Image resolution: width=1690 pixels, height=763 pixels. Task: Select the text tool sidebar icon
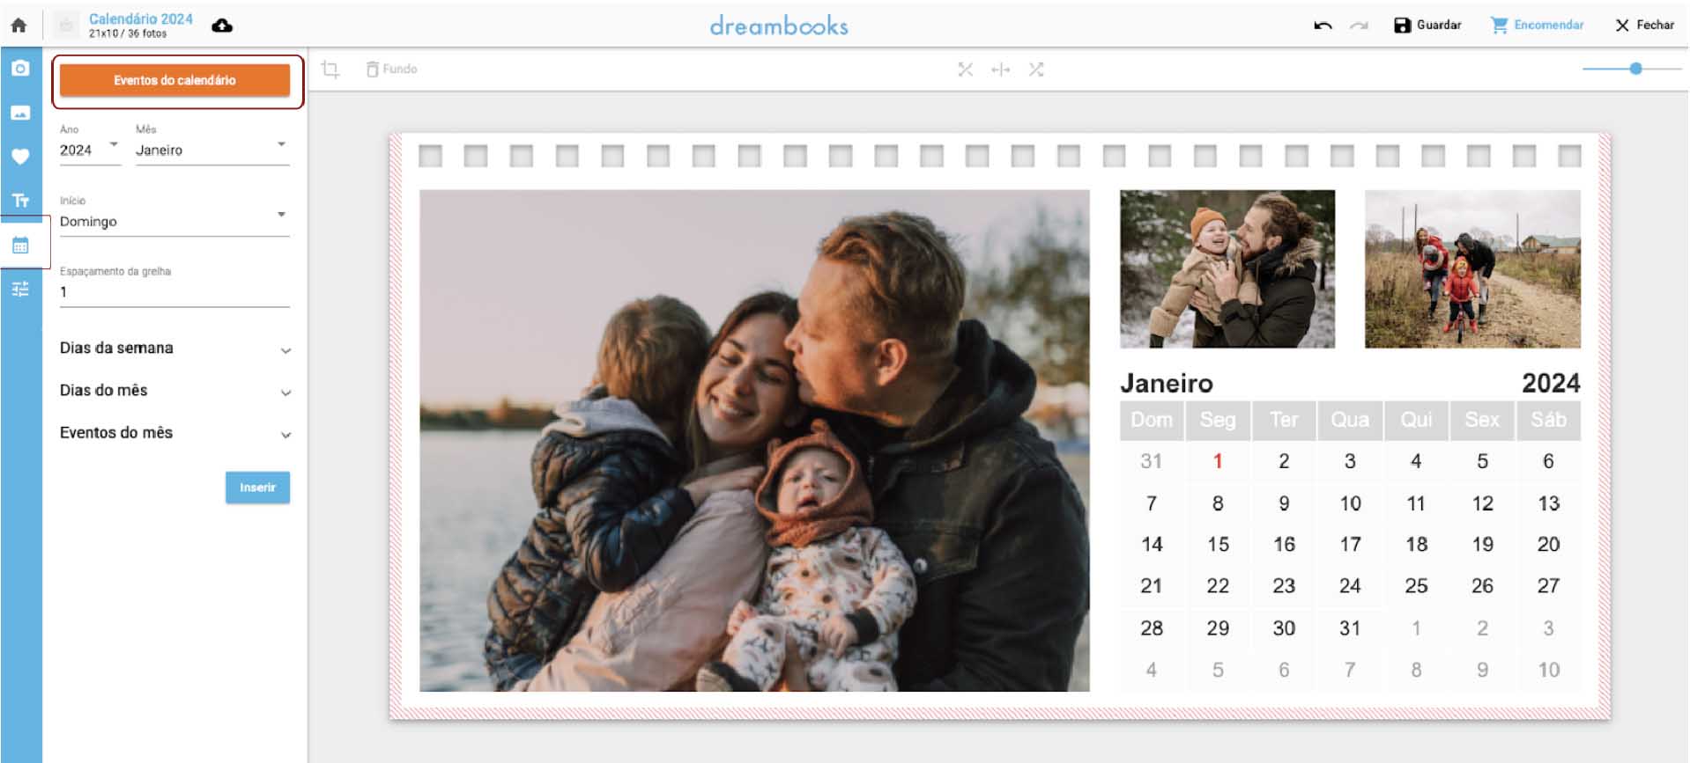pos(20,201)
